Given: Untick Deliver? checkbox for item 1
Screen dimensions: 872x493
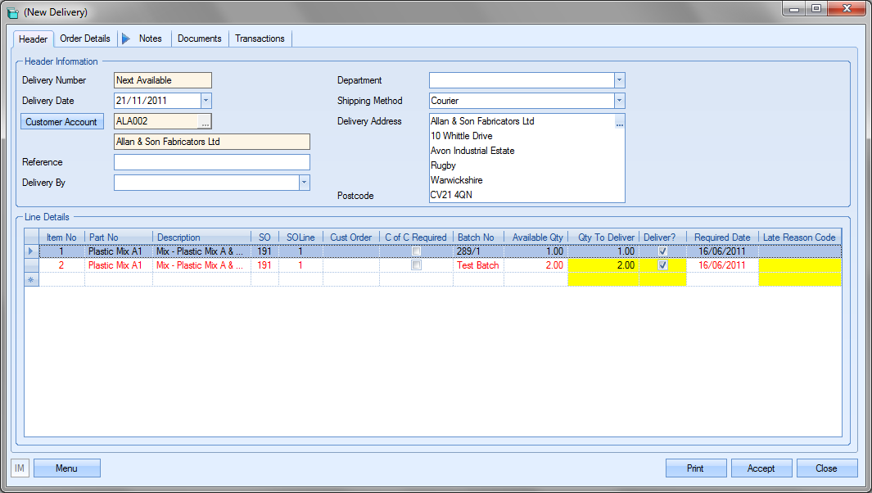Looking at the screenshot, I should tap(663, 251).
